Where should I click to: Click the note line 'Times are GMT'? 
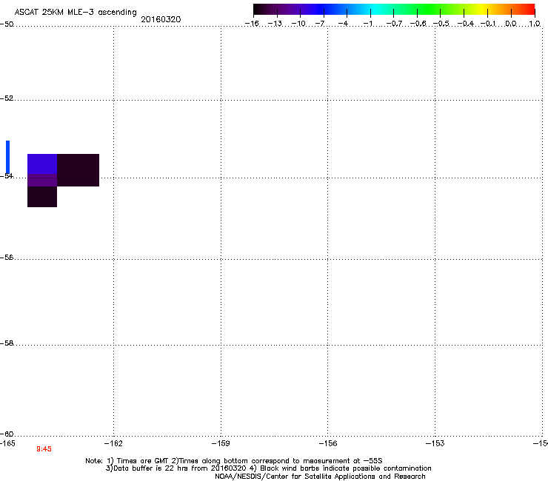point(143,461)
